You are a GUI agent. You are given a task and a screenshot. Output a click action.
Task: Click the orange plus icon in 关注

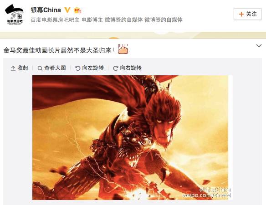[x=241, y=14]
